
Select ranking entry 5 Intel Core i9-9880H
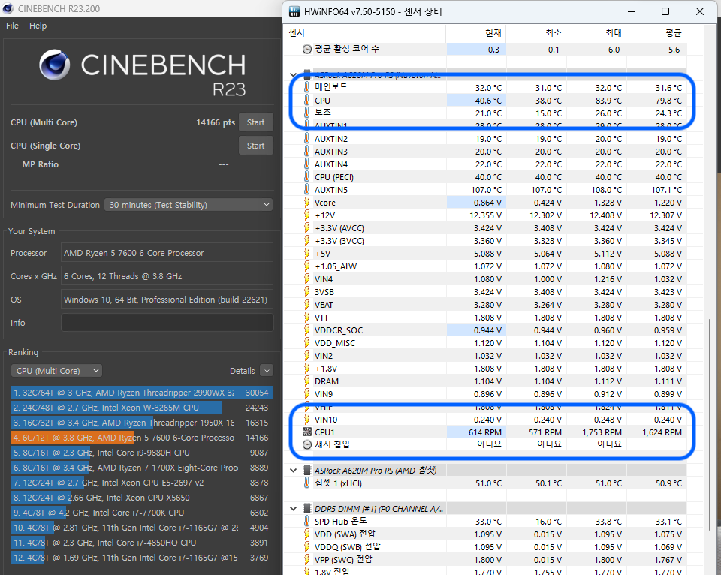pyautogui.click(x=141, y=453)
